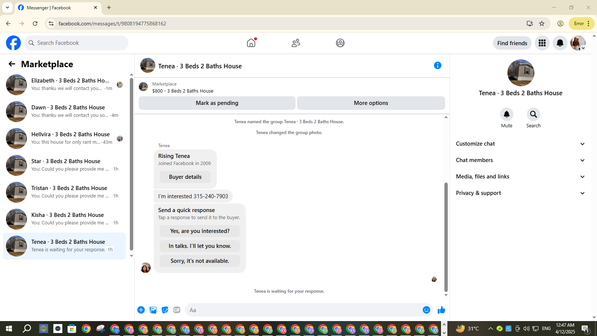Click the conversation list scrollbar

(x=131, y=164)
